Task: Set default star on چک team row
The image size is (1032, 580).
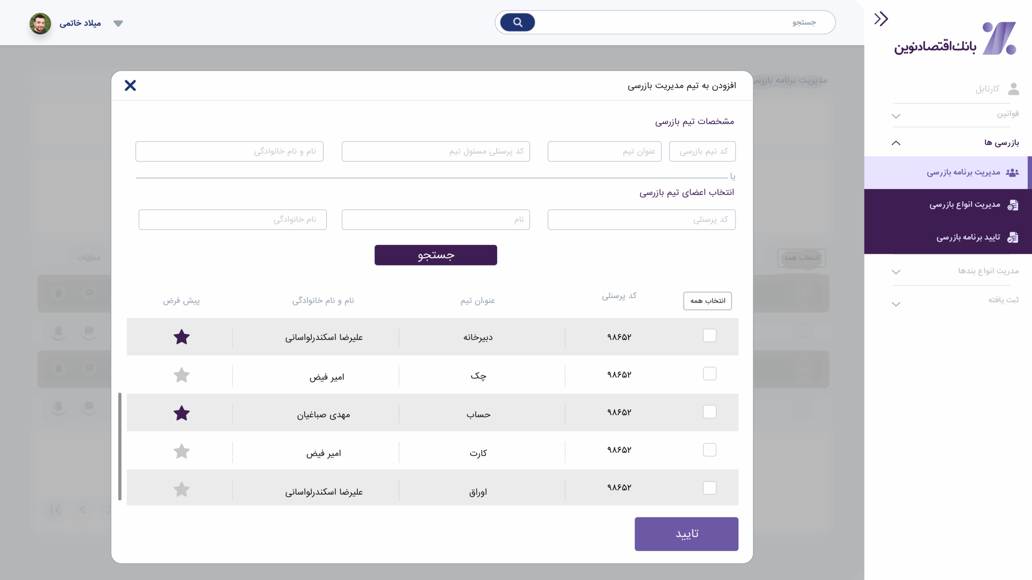Action: point(181,375)
